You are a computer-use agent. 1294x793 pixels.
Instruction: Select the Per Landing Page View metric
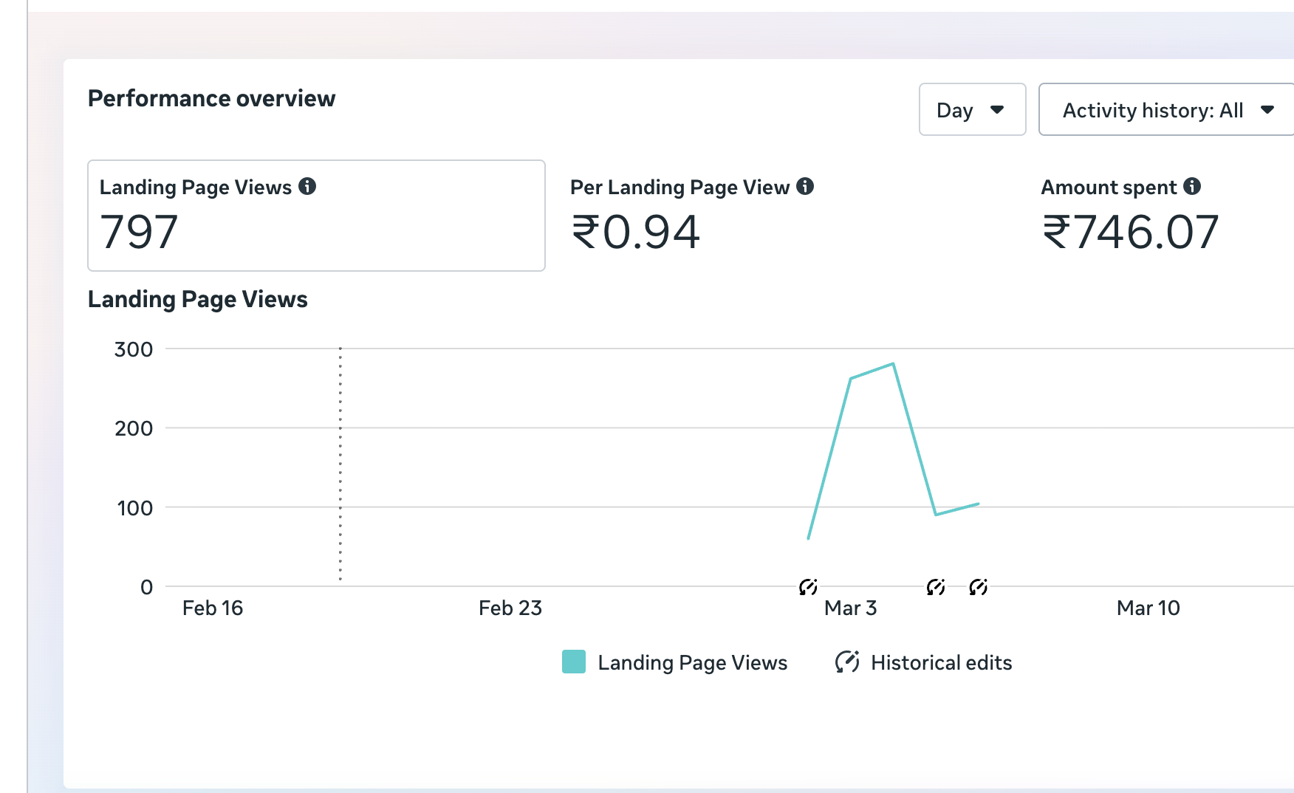tap(691, 216)
